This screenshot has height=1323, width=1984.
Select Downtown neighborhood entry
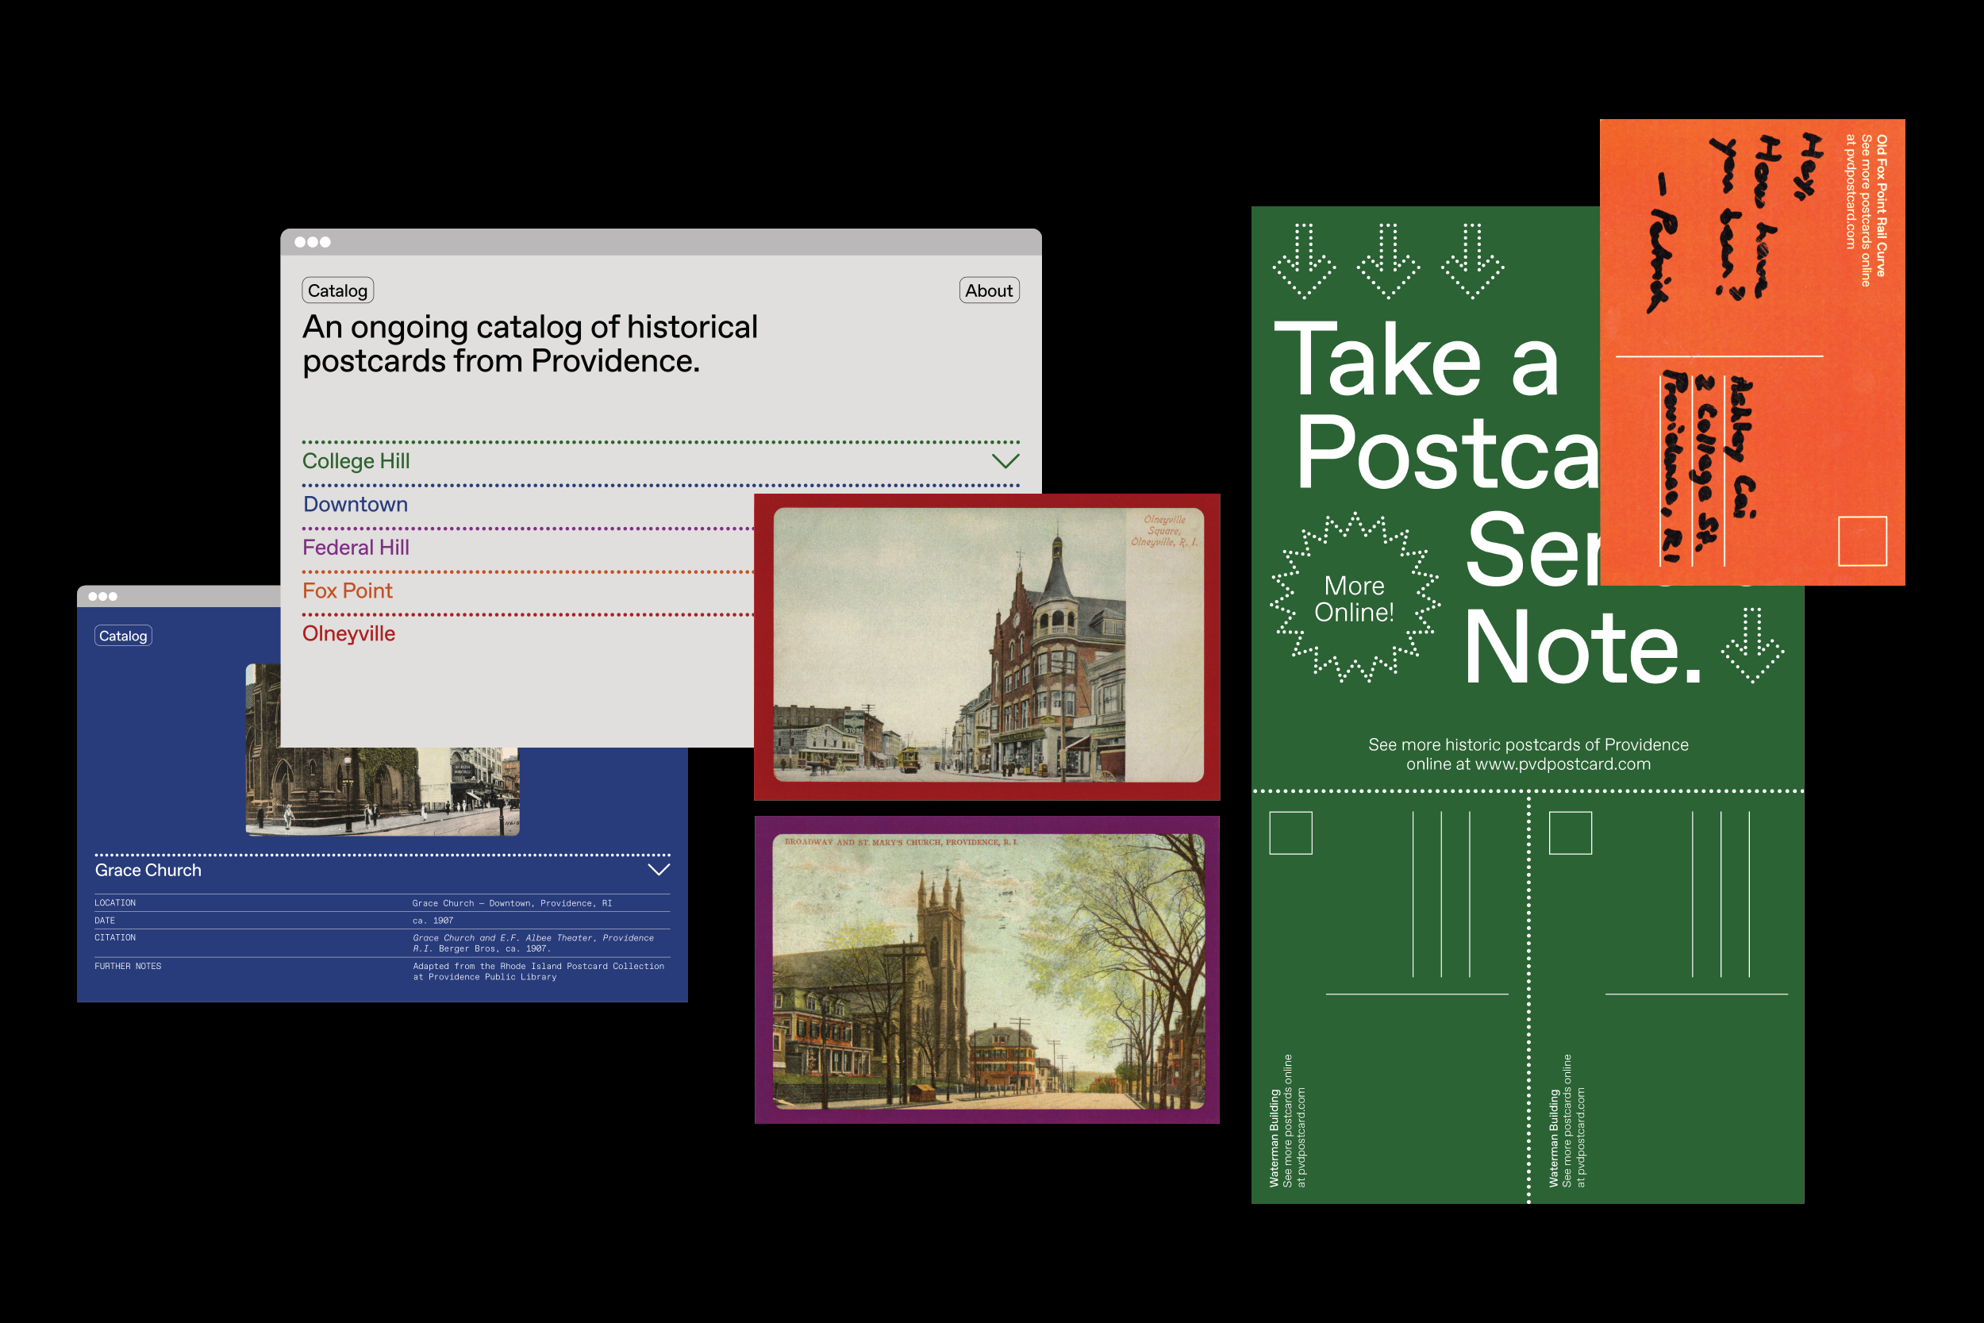pyautogui.click(x=355, y=505)
